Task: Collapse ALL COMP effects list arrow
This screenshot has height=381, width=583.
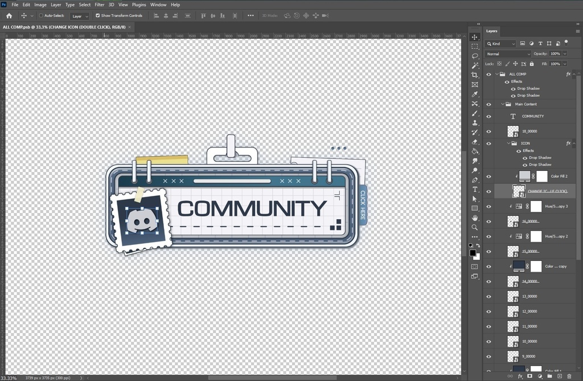Action: (x=574, y=75)
